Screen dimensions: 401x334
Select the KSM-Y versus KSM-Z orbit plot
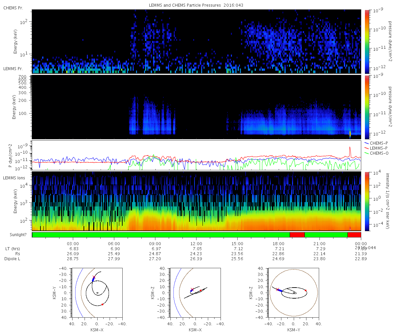click(x=294, y=293)
